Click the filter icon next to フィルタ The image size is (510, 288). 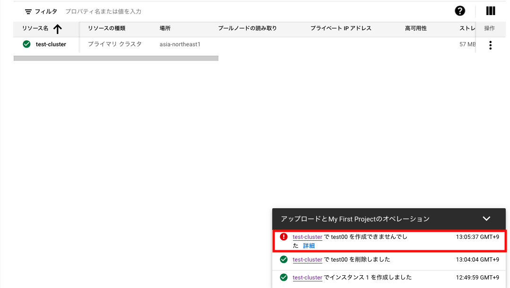[28, 12]
